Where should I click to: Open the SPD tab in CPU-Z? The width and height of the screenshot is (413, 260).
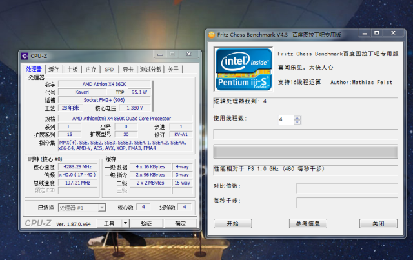tap(109, 69)
